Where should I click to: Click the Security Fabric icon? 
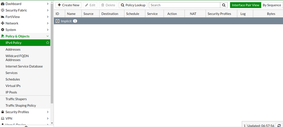click(x=3, y=10)
